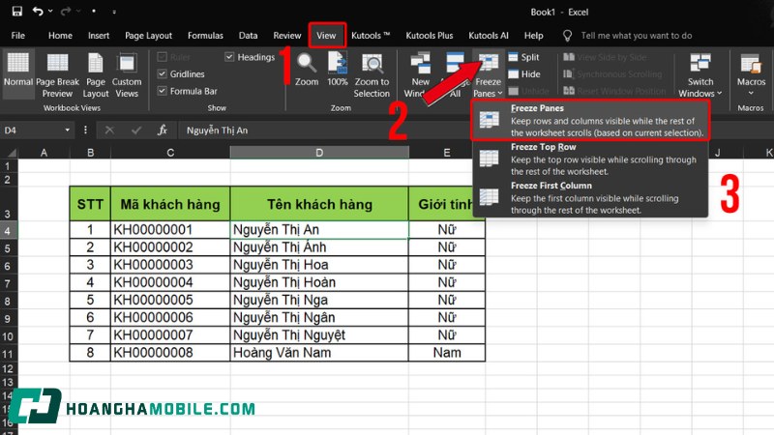Select cell Nguyễn Thị Nguyệt

pyautogui.click(x=319, y=335)
